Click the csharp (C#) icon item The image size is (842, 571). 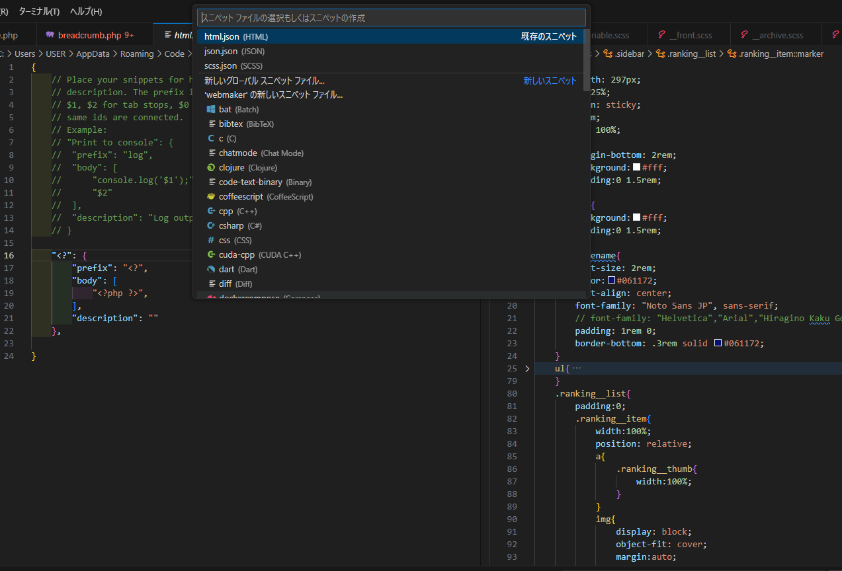click(211, 226)
